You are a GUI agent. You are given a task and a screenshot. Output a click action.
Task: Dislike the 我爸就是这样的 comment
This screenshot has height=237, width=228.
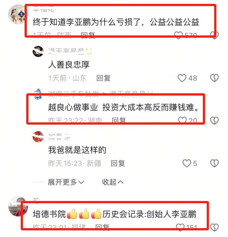tap(214, 163)
